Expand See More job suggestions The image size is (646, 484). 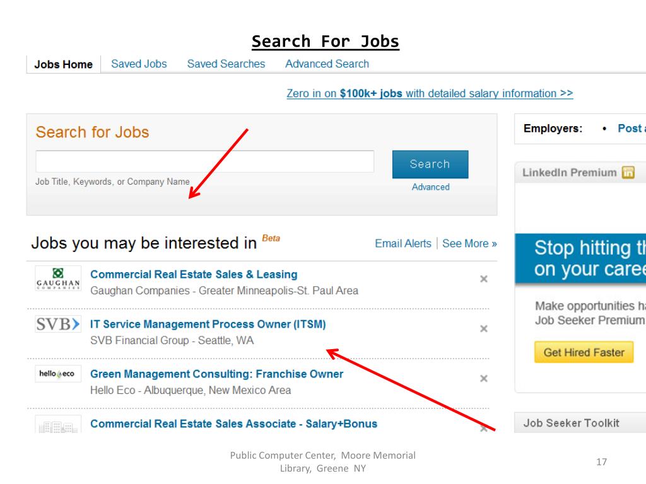coord(469,244)
